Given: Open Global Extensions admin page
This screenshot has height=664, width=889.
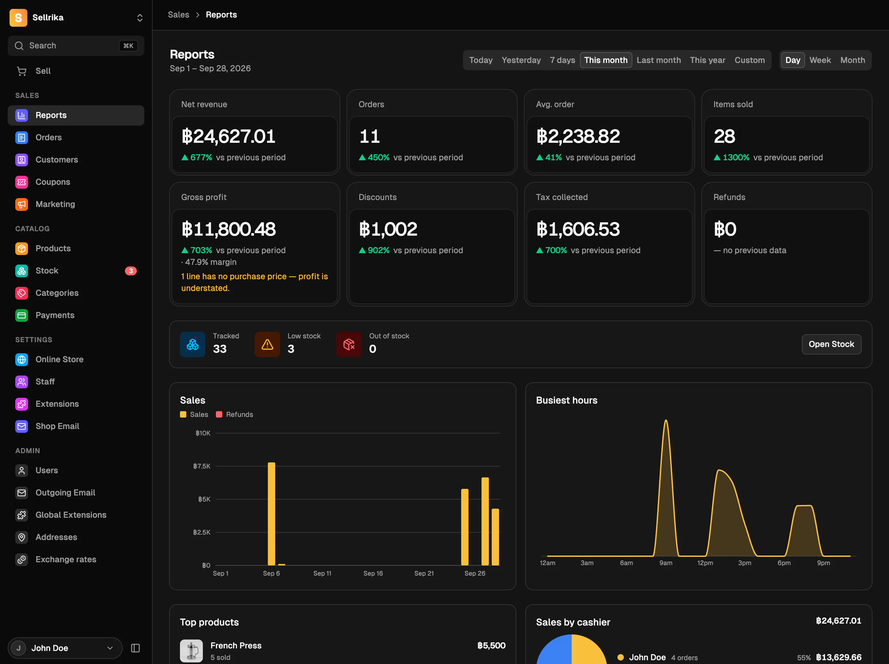Looking at the screenshot, I should 76,515.
